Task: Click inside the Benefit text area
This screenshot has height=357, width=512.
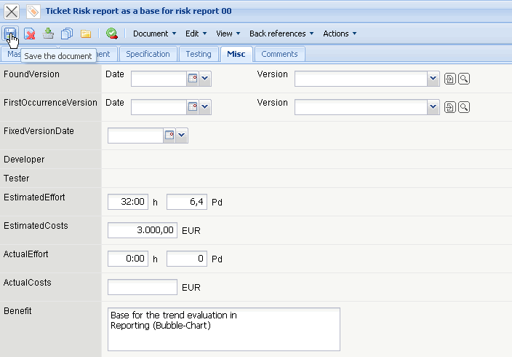Action: click(223, 329)
